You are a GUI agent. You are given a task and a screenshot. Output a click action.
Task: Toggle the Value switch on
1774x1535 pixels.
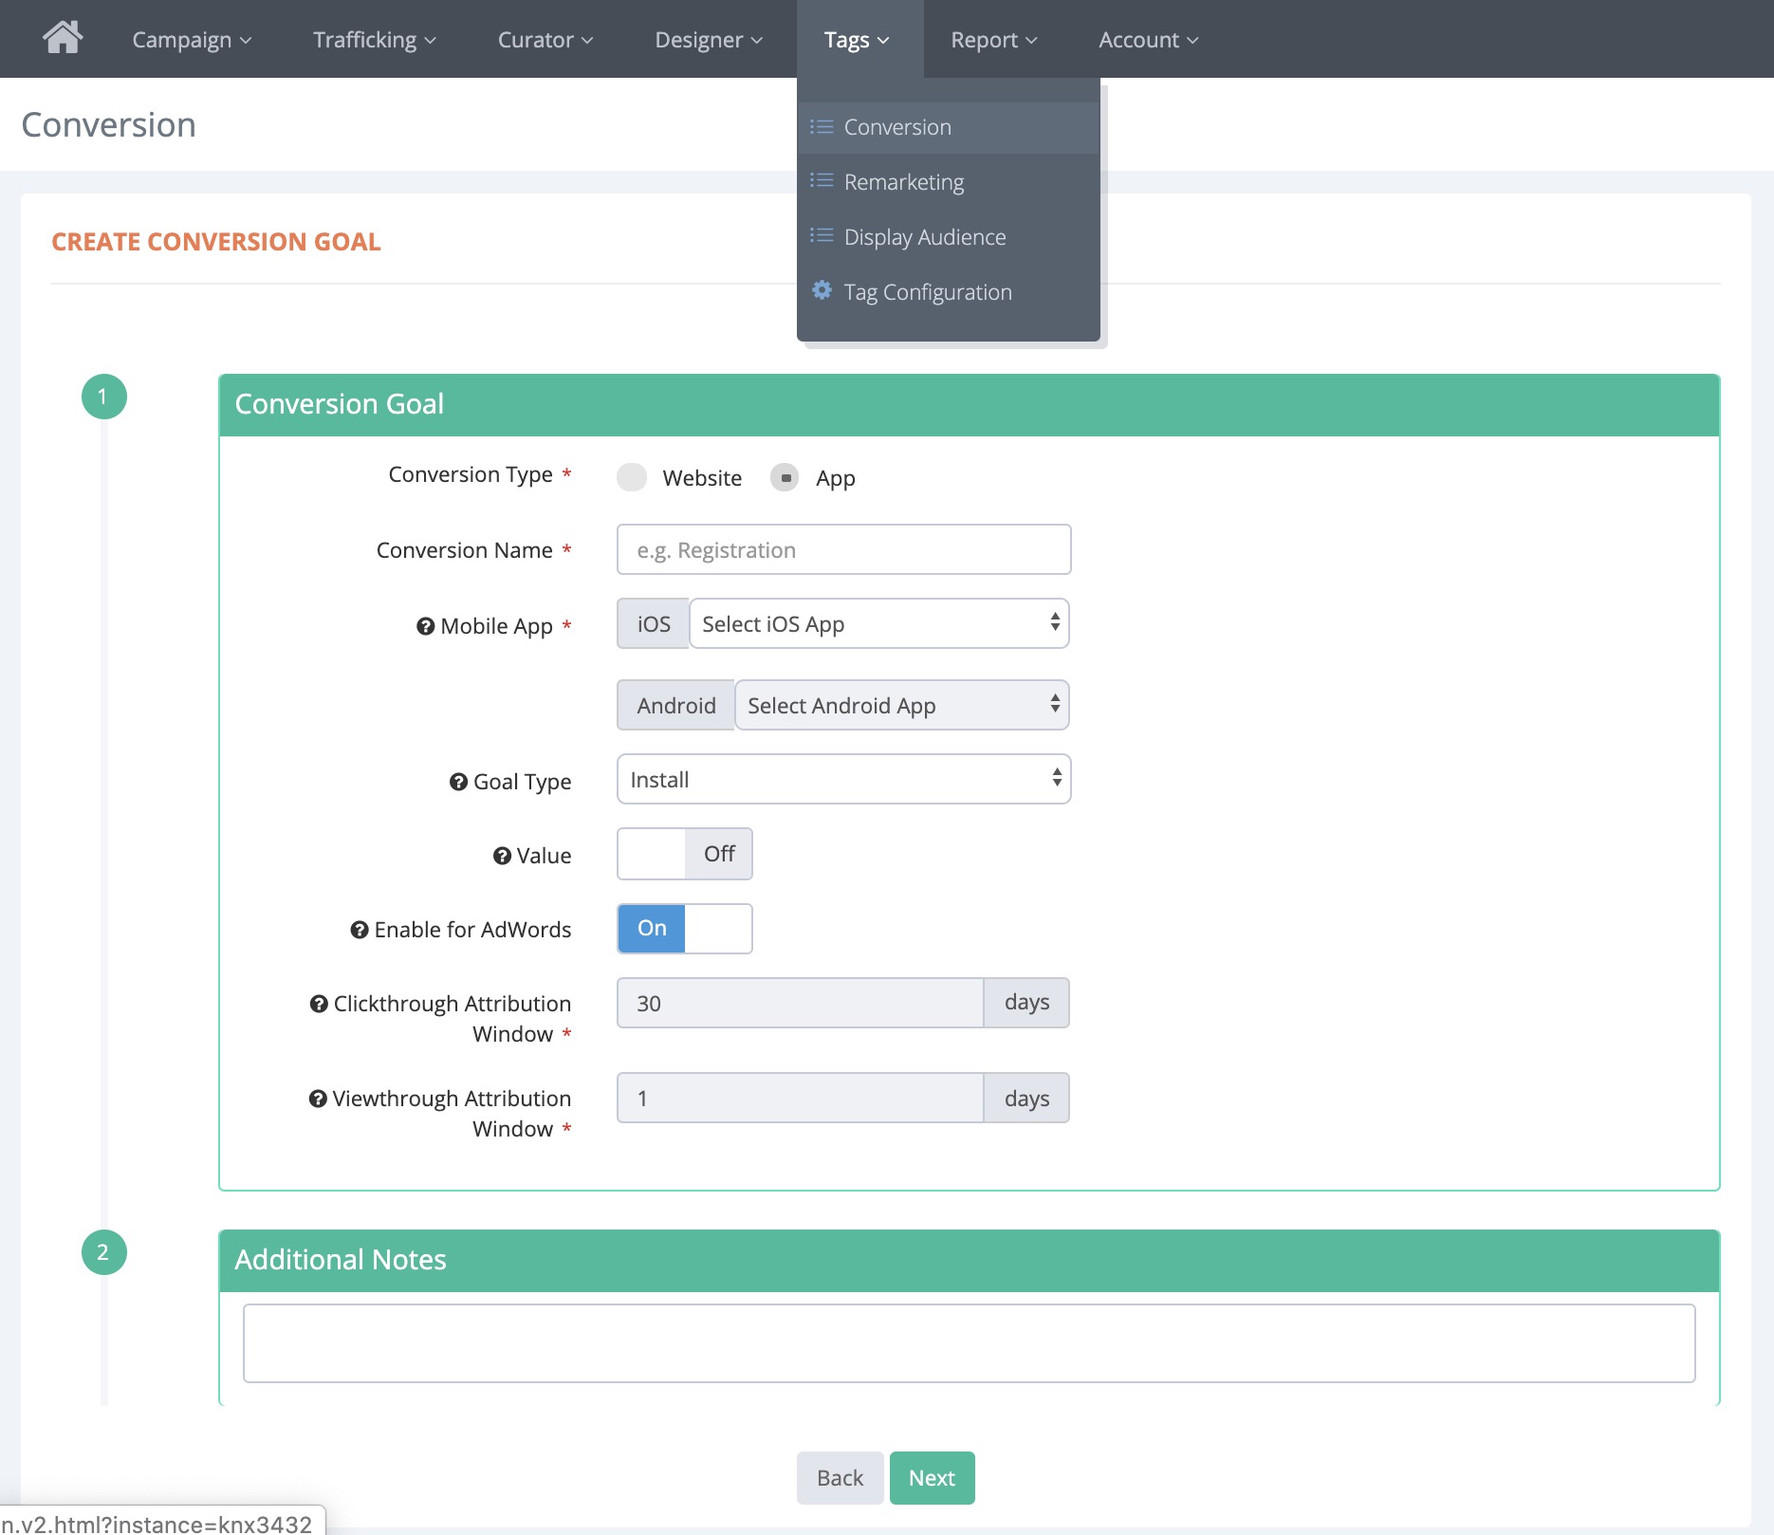(x=684, y=854)
